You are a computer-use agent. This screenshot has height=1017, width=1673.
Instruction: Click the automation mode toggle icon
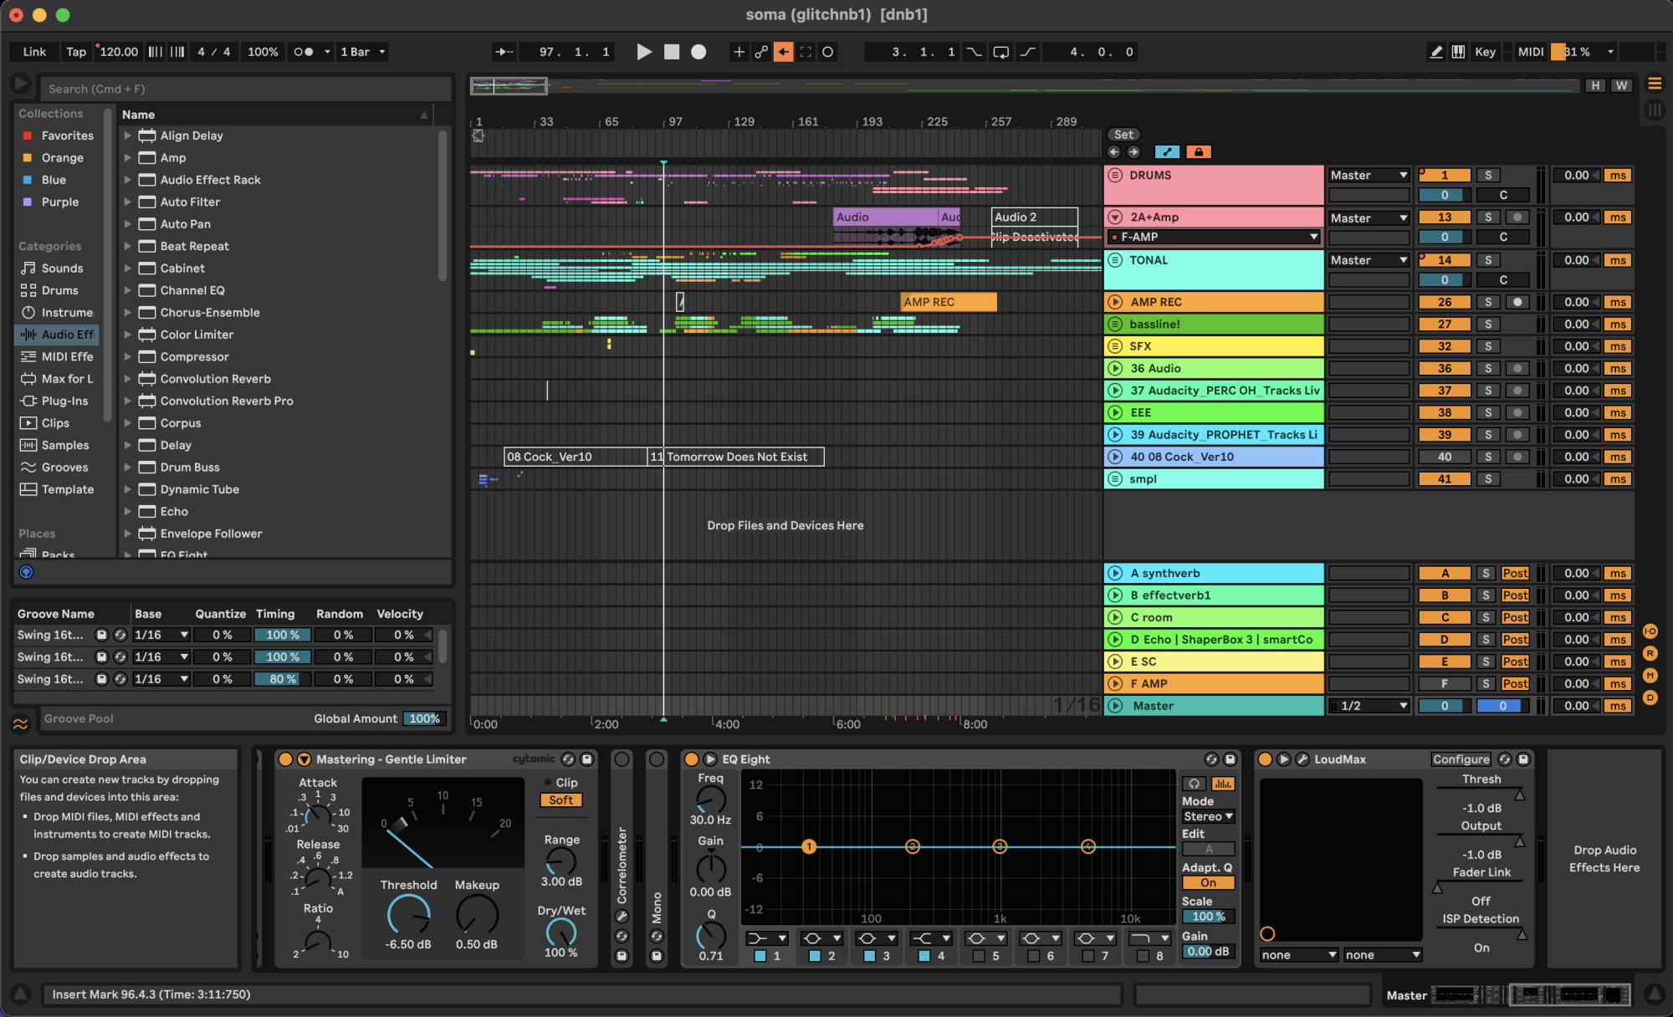click(1167, 152)
